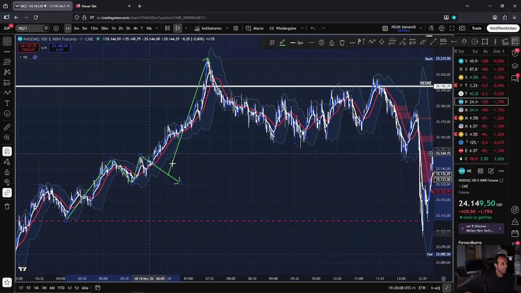Select the 15m timeframe
Viewport: 521px width, 293px height.
(x=94, y=28)
